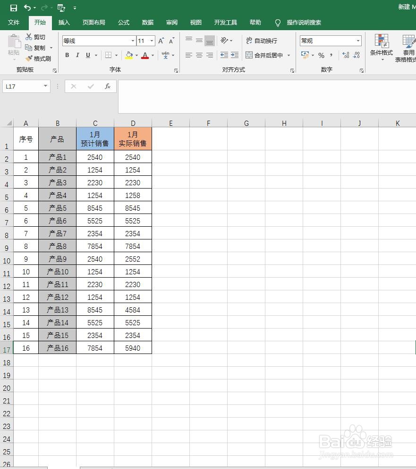Click the phonetic guide wén icon

coord(165,55)
